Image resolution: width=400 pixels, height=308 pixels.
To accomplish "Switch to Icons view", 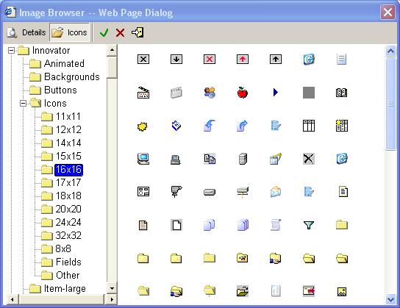I will (x=69, y=32).
